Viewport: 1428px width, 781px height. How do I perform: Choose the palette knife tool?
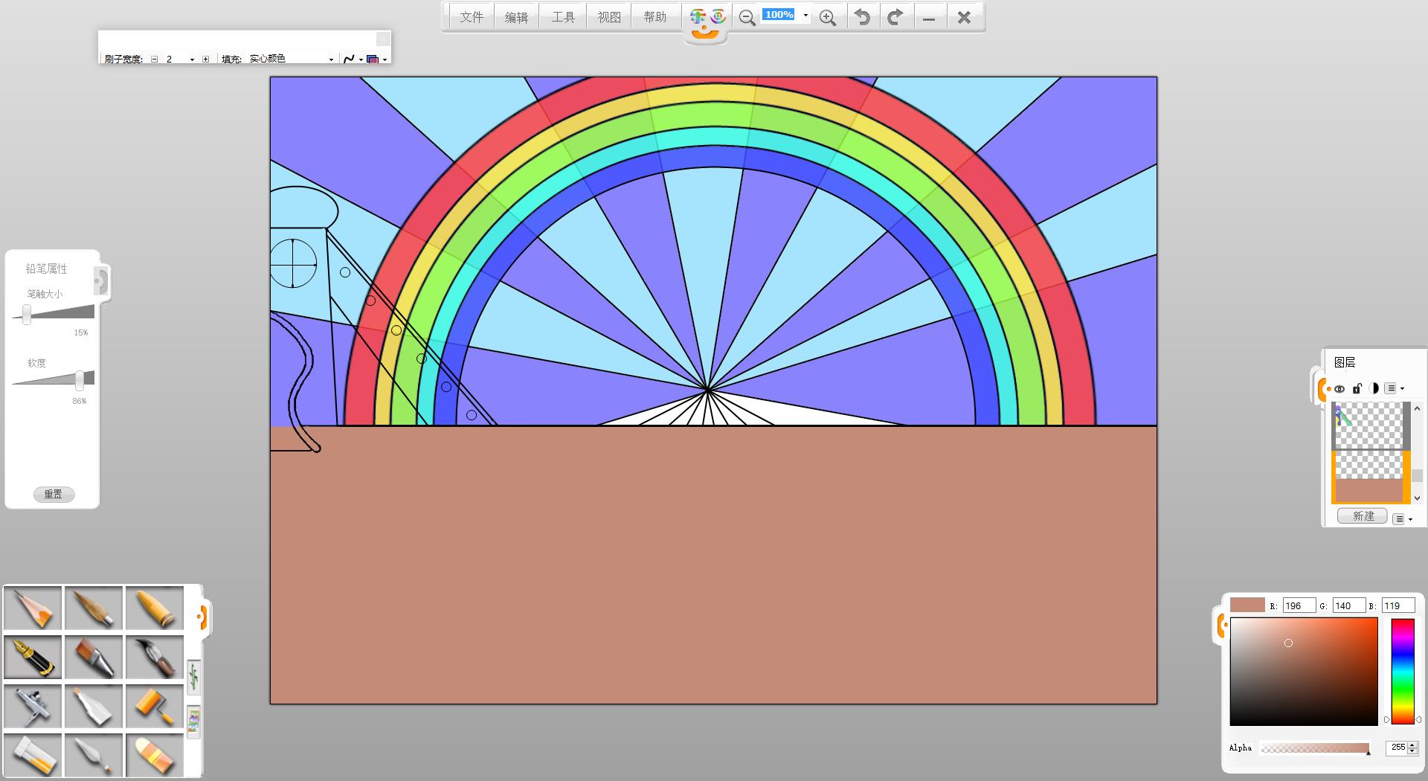(x=94, y=754)
